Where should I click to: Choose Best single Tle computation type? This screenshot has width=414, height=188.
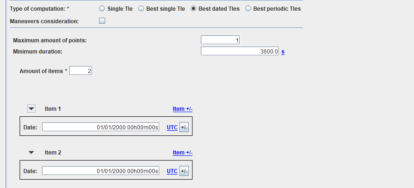(141, 9)
